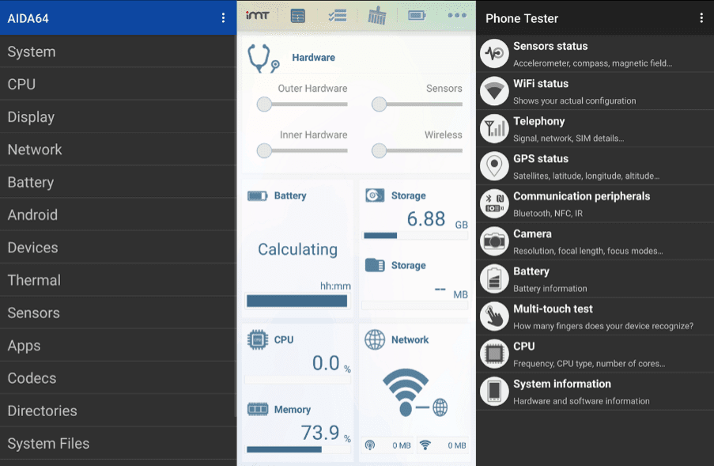Image resolution: width=714 pixels, height=466 pixels.
Task: Open GPS status pin icon
Action: click(x=494, y=166)
